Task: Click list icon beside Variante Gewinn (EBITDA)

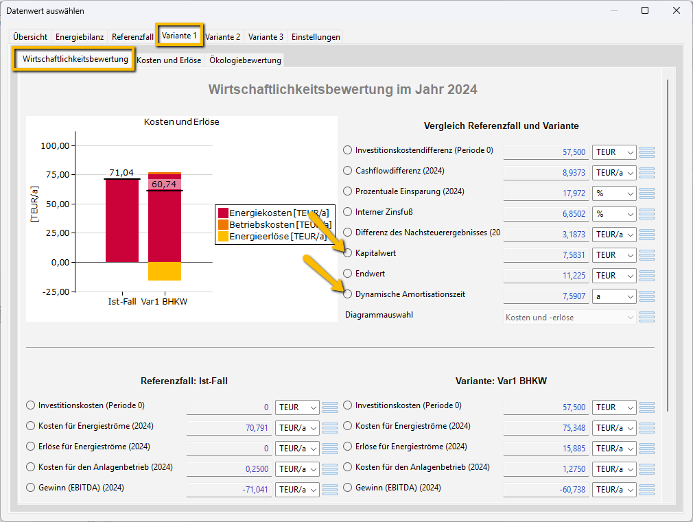Action: 646,490
